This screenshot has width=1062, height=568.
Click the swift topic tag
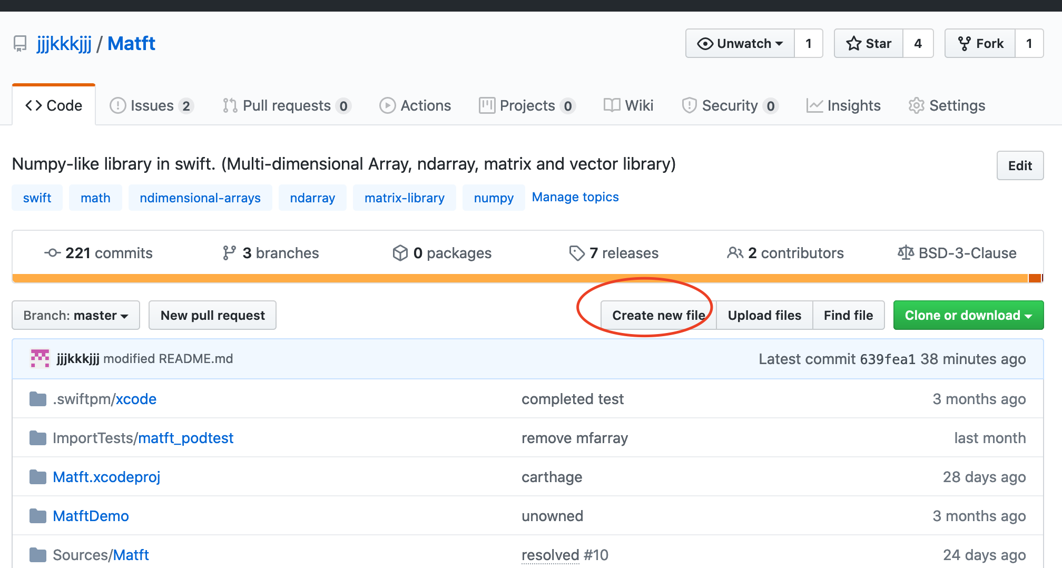[37, 198]
